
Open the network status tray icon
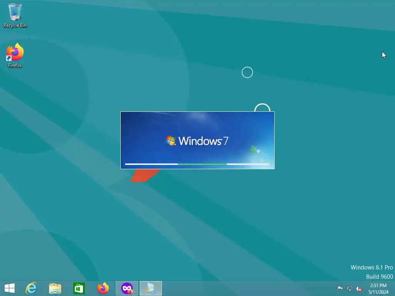[x=349, y=288]
